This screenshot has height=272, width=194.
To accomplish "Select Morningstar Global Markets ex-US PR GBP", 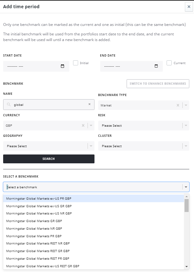I will [x=93, y=198].
